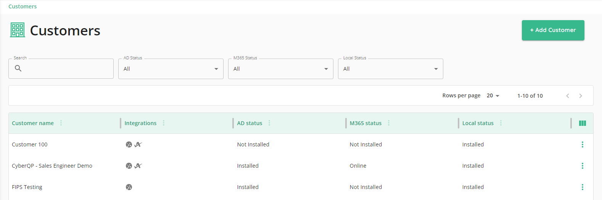Screen dimensions: 602x200
Task: Click the Customers building icon
Action: coord(18,30)
